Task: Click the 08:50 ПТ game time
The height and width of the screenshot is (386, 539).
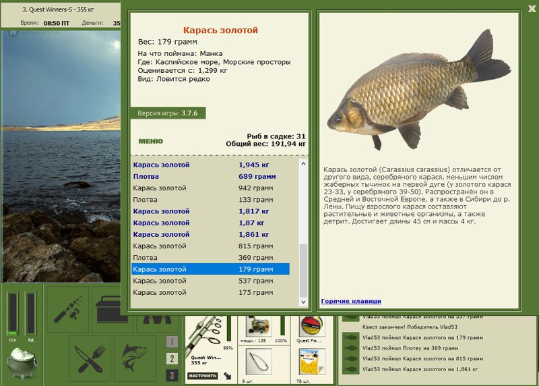Action: pos(57,24)
